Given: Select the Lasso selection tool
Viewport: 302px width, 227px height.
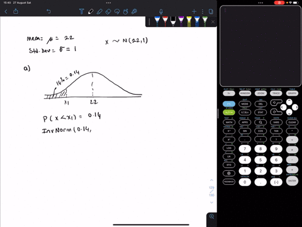Looking at the screenshot, I should coord(117,11).
